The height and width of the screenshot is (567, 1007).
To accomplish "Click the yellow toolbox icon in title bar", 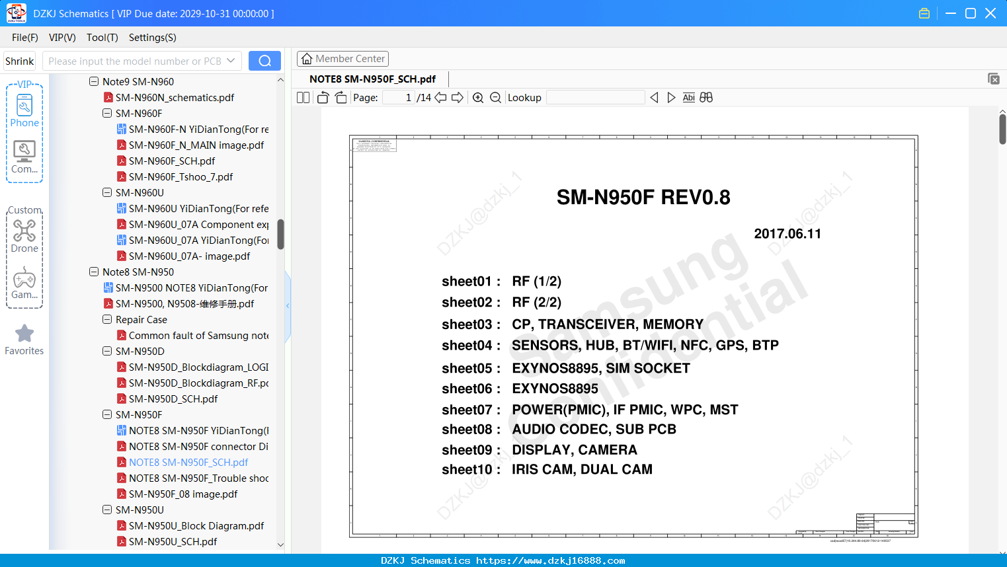I will (924, 13).
